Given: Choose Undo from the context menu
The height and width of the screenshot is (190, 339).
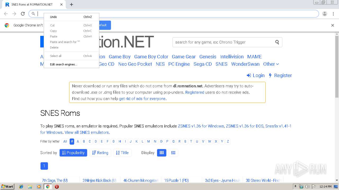Looking at the screenshot, I should coord(71,17).
